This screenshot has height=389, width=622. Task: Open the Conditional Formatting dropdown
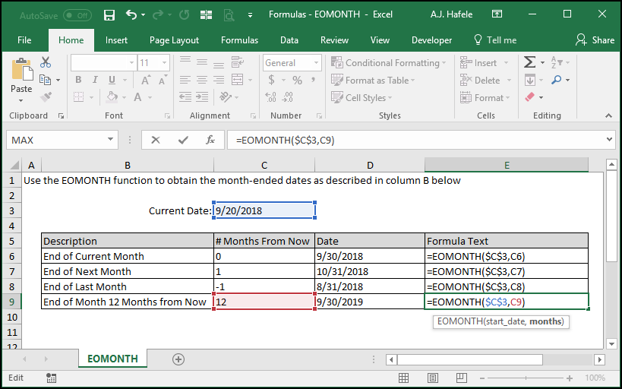click(389, 63)
